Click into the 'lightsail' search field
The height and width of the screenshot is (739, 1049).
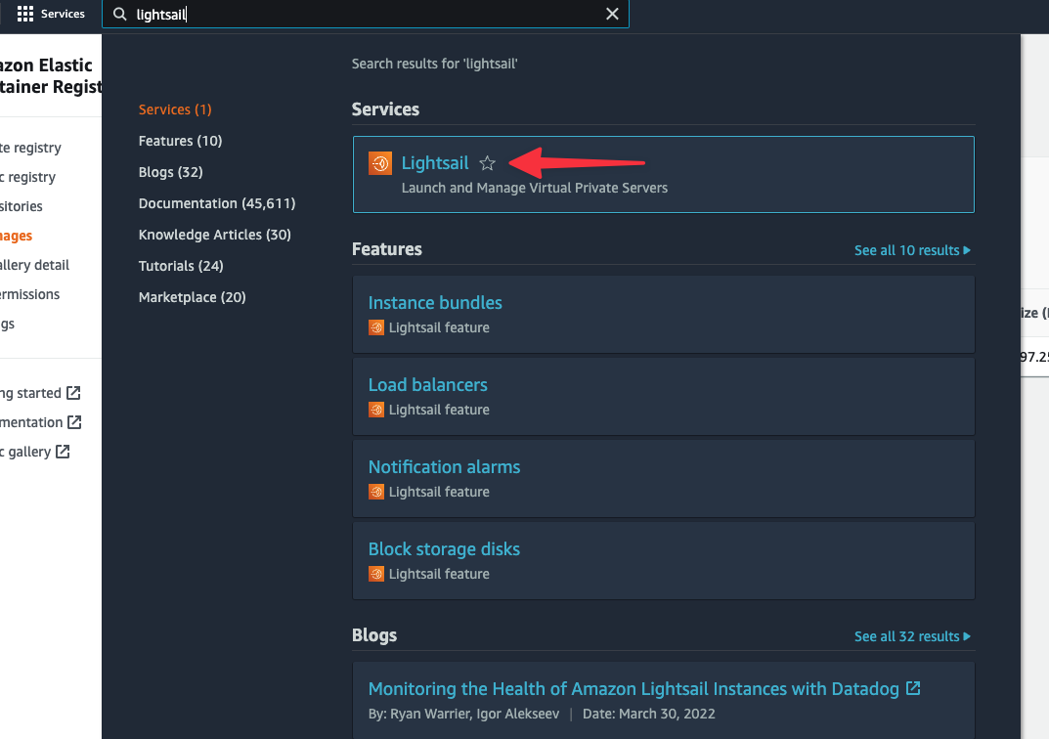[x=366, y=14]
